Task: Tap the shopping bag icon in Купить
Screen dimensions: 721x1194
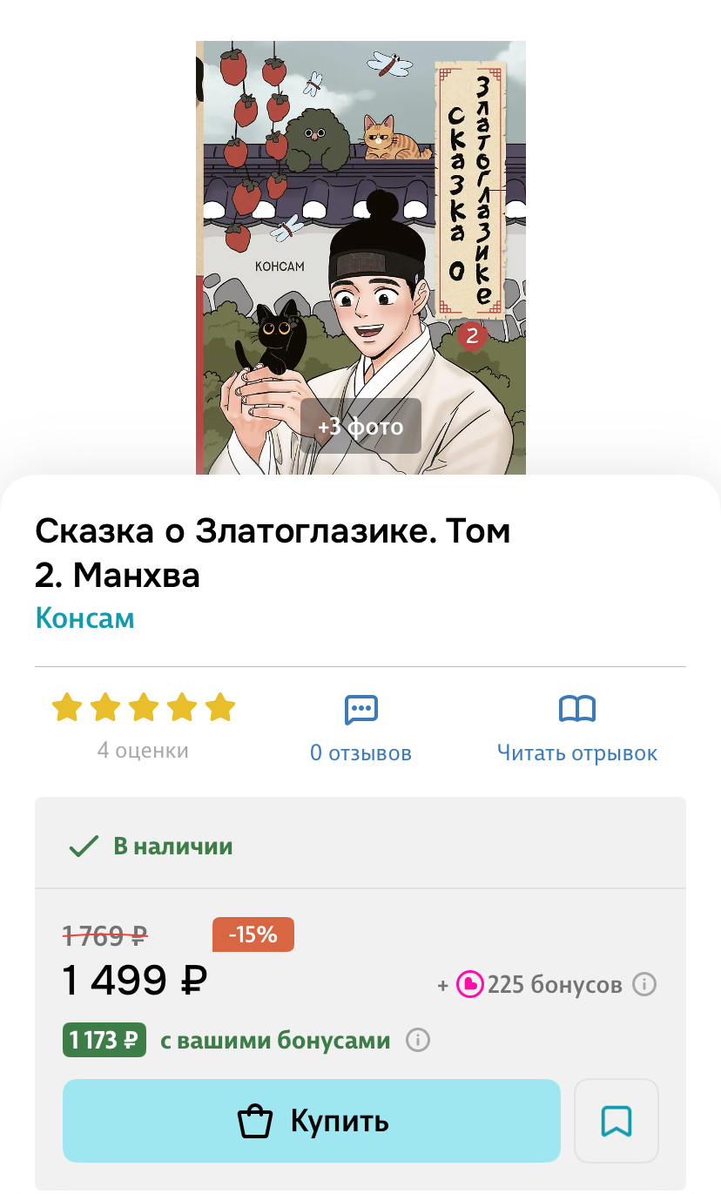Action: click(255, 1121)
